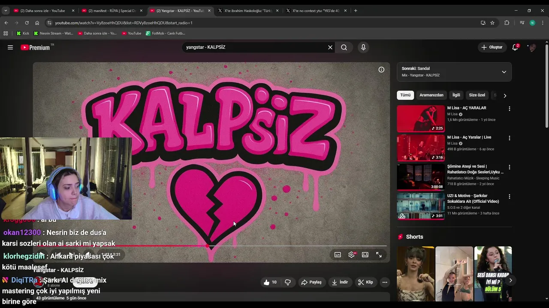This screenshot has height=308, width=549.
Task: Create a clip with Klip button
Action: point(365,282)
